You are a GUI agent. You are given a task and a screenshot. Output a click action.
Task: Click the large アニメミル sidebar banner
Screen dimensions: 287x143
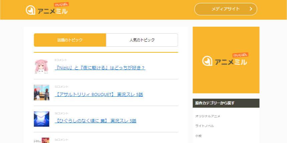(226, 60)
